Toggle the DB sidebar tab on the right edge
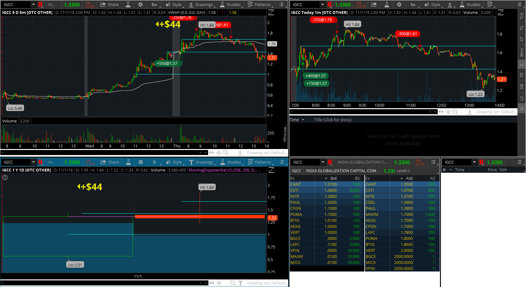 522,86
